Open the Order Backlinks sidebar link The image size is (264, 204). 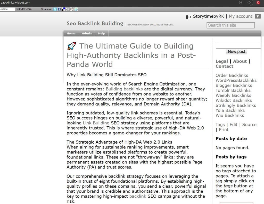click(x=232, y=75)
